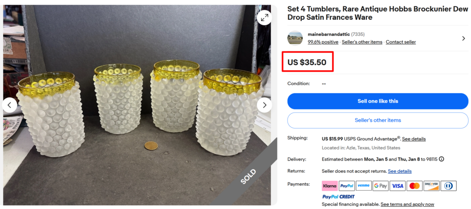Advance to the next product photo
Screen dimensions: 471x209
click(x=264, y=105)
